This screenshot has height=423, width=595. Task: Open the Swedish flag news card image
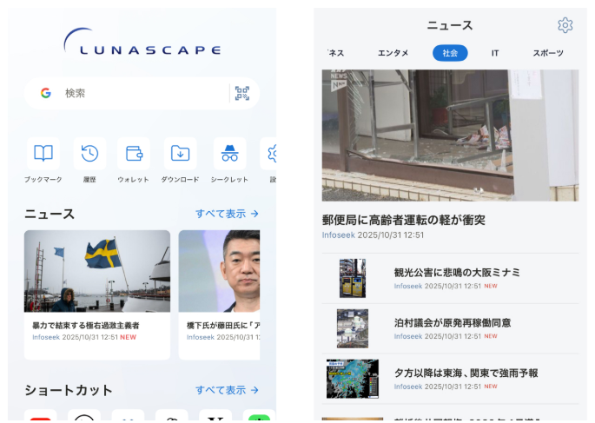(97, 271)
